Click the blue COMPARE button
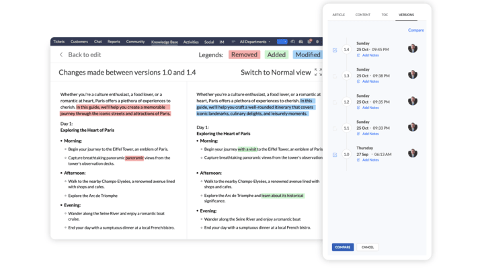 pyautogui.click(x=343, y=247)
